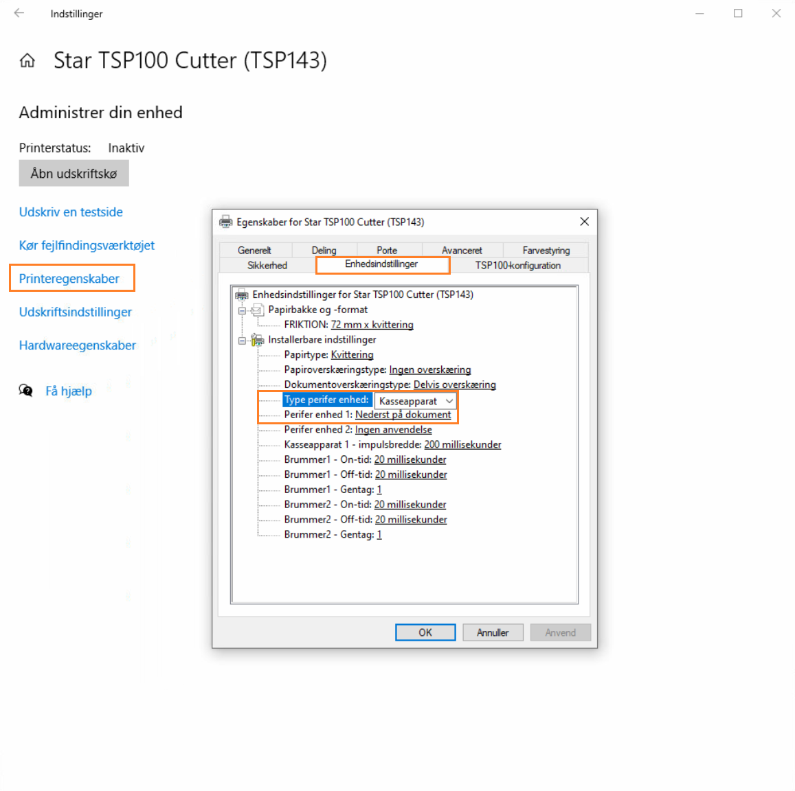Open the Printeregenskaber link
The image size is (795, 791).
coord(69,279)
